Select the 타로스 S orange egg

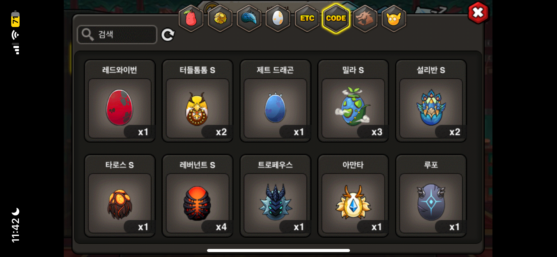click(120, 196)
